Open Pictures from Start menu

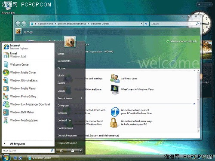(x=62, y=68)
